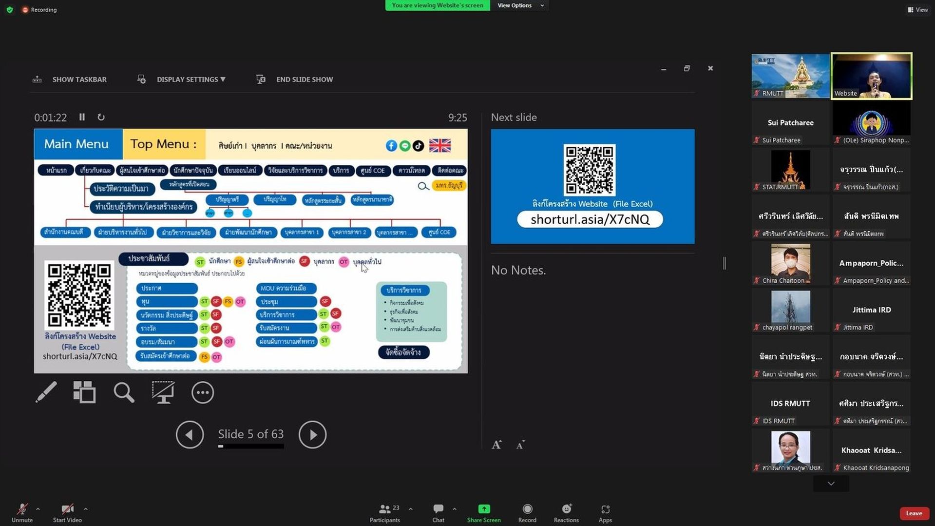Show more participants with down chevron

[x=831, y=484]
